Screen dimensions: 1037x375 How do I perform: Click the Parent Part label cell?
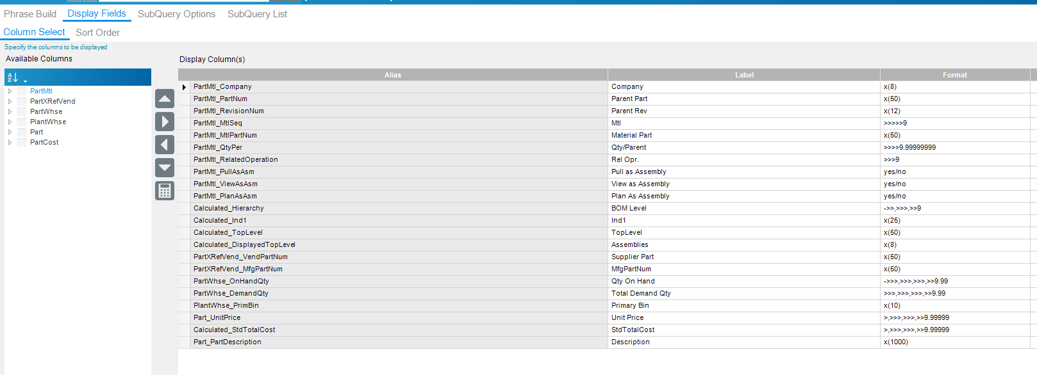[x=744, y=99]
